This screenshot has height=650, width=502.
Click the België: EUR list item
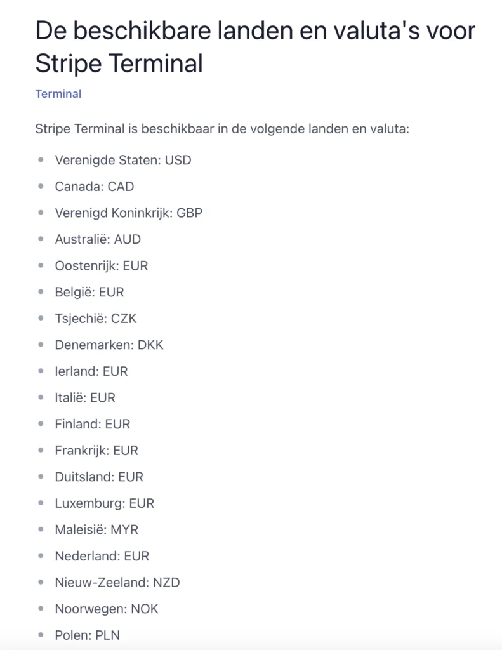point(89,293)
